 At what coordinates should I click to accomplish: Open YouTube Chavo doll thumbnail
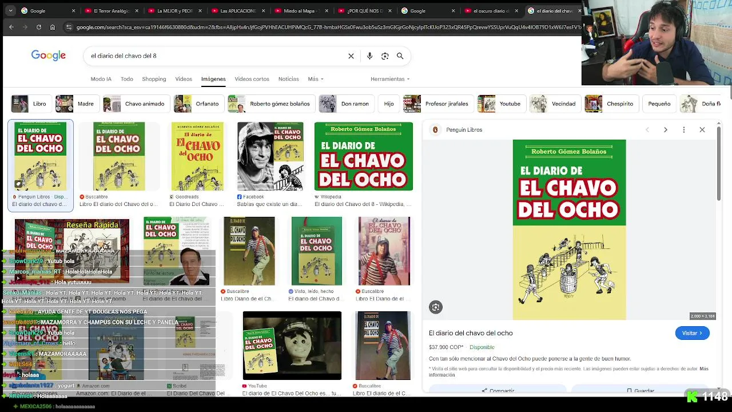pos(292,346)
